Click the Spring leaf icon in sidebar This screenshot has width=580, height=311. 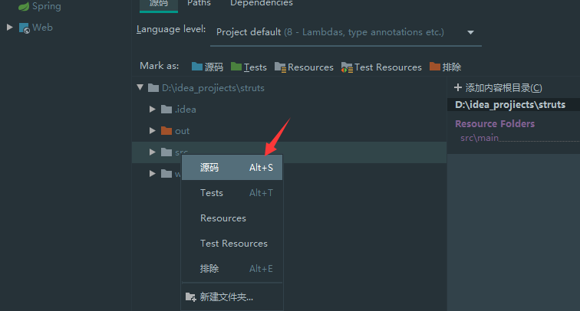coord(24,6)
